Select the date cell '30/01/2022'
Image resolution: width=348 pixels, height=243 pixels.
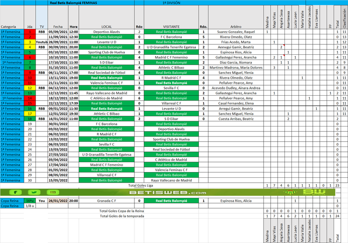(x=58, y=124)
